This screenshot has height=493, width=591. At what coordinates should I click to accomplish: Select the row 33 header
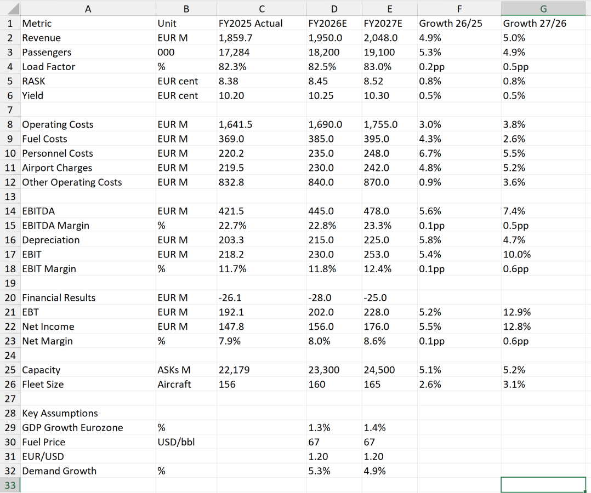coord(10,485)
